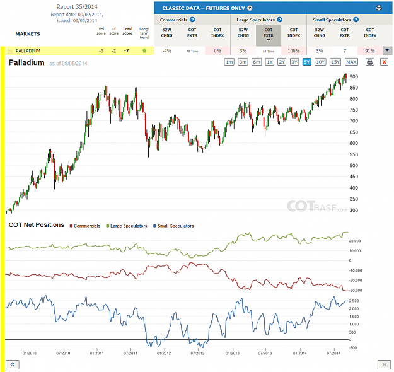Sort by Large Speculators COT EXTR column
Screen dimensions: 394x372
click(269, 35)
